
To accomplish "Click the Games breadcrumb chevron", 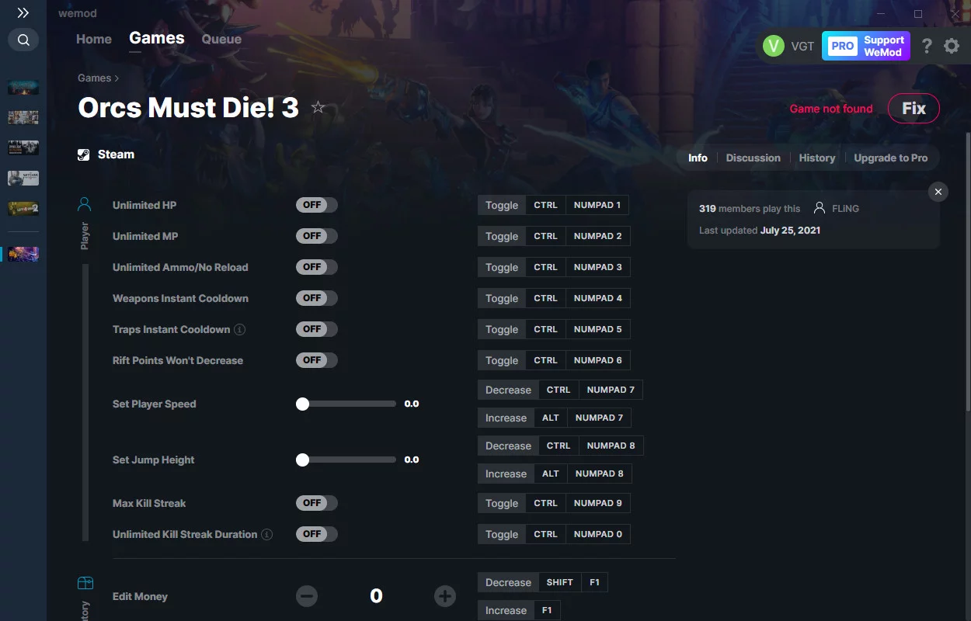I will click(117, 78).
